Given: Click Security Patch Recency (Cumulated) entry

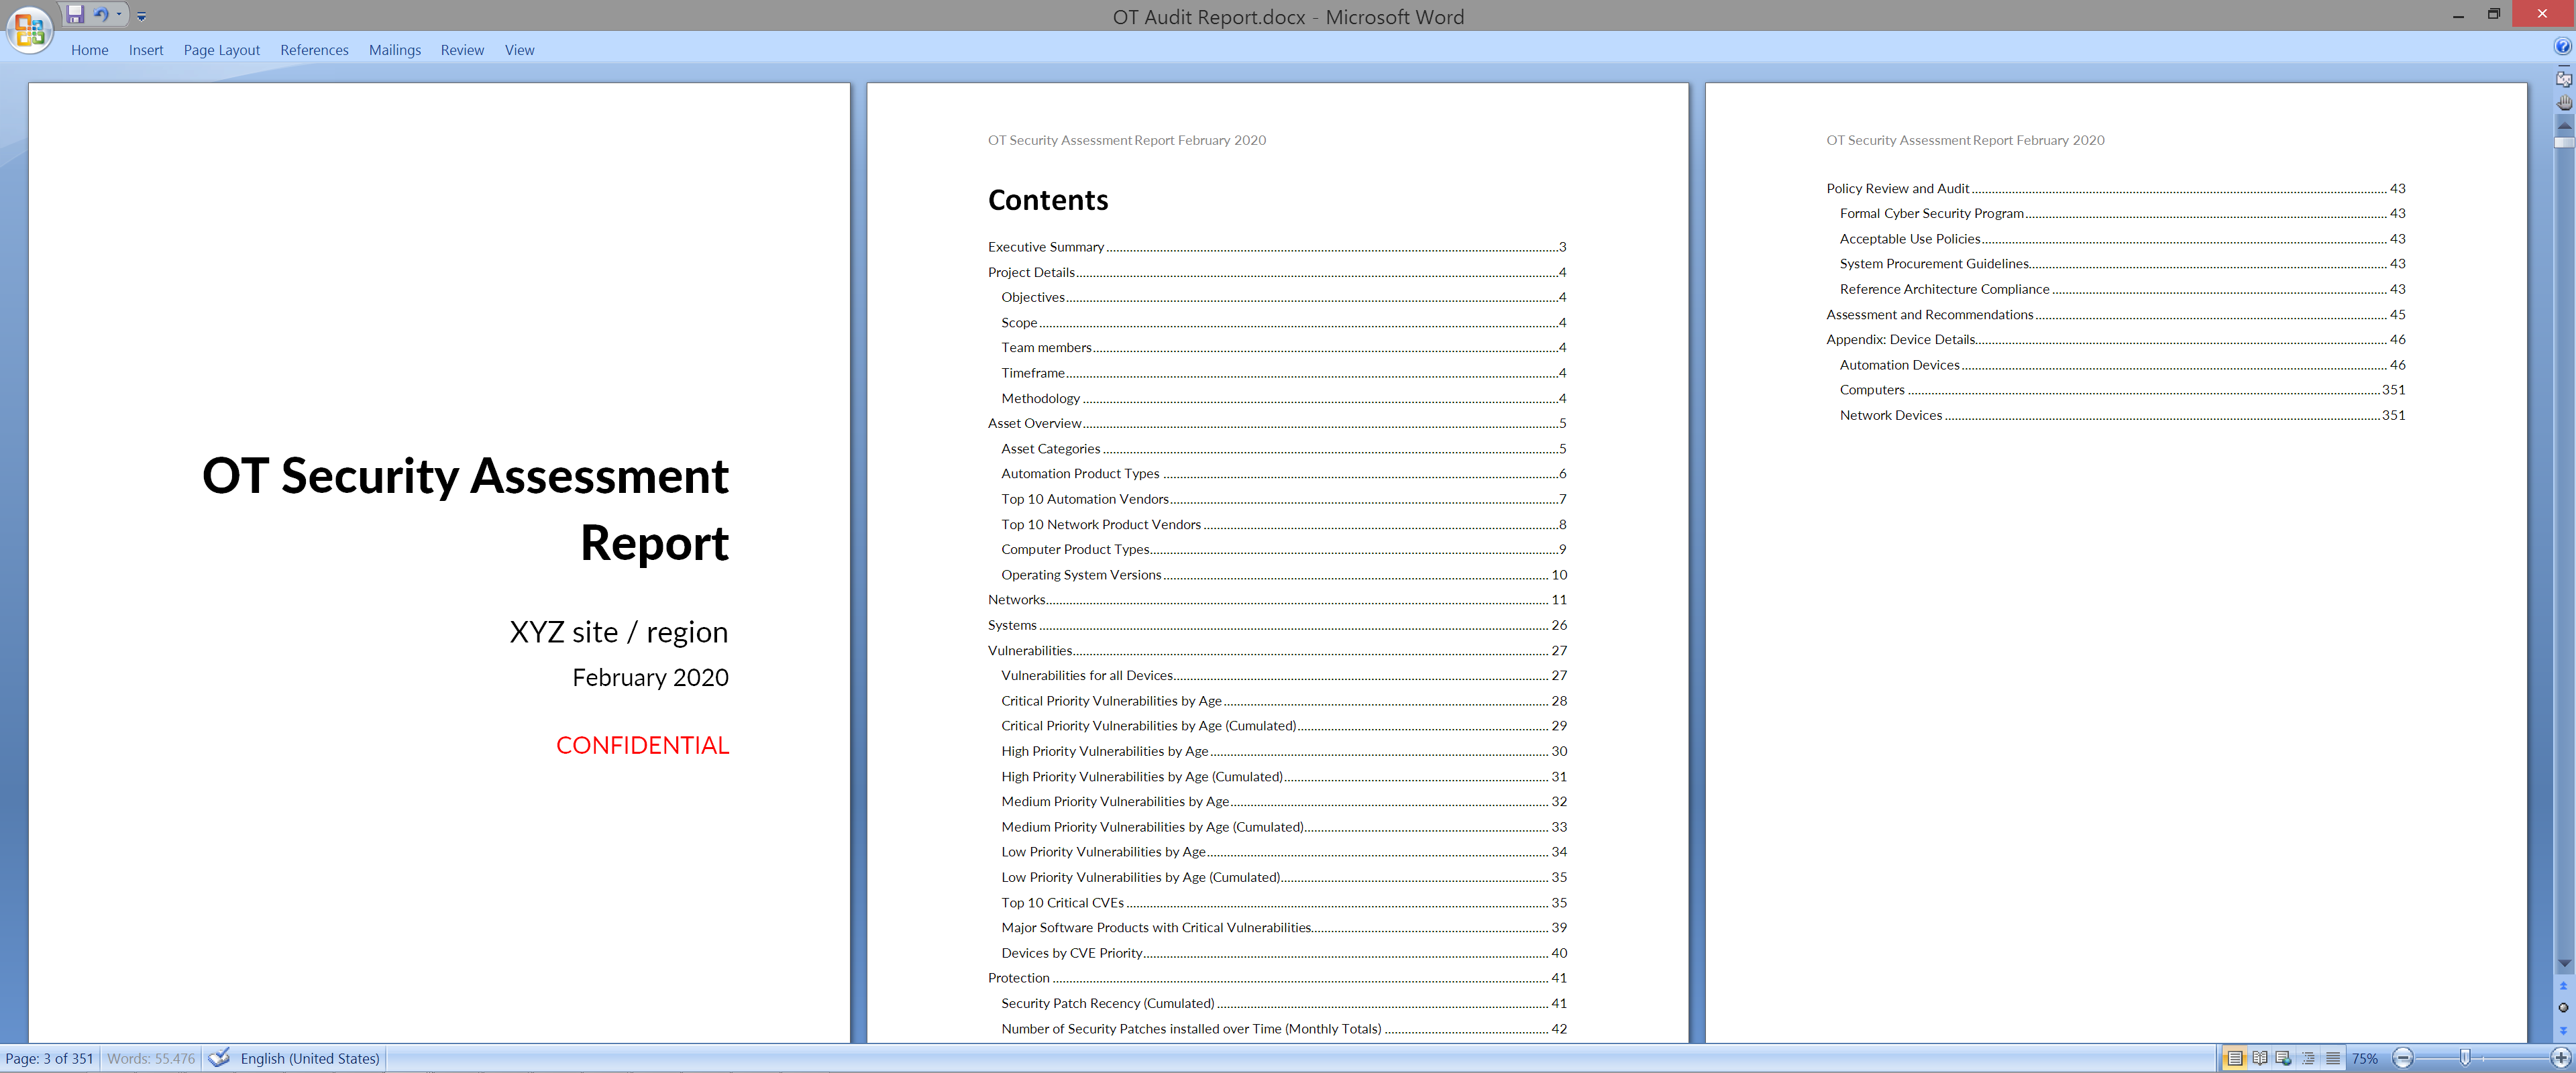Looking at the screenshot, I should pyautogui.click(x=1284, y=1004).
